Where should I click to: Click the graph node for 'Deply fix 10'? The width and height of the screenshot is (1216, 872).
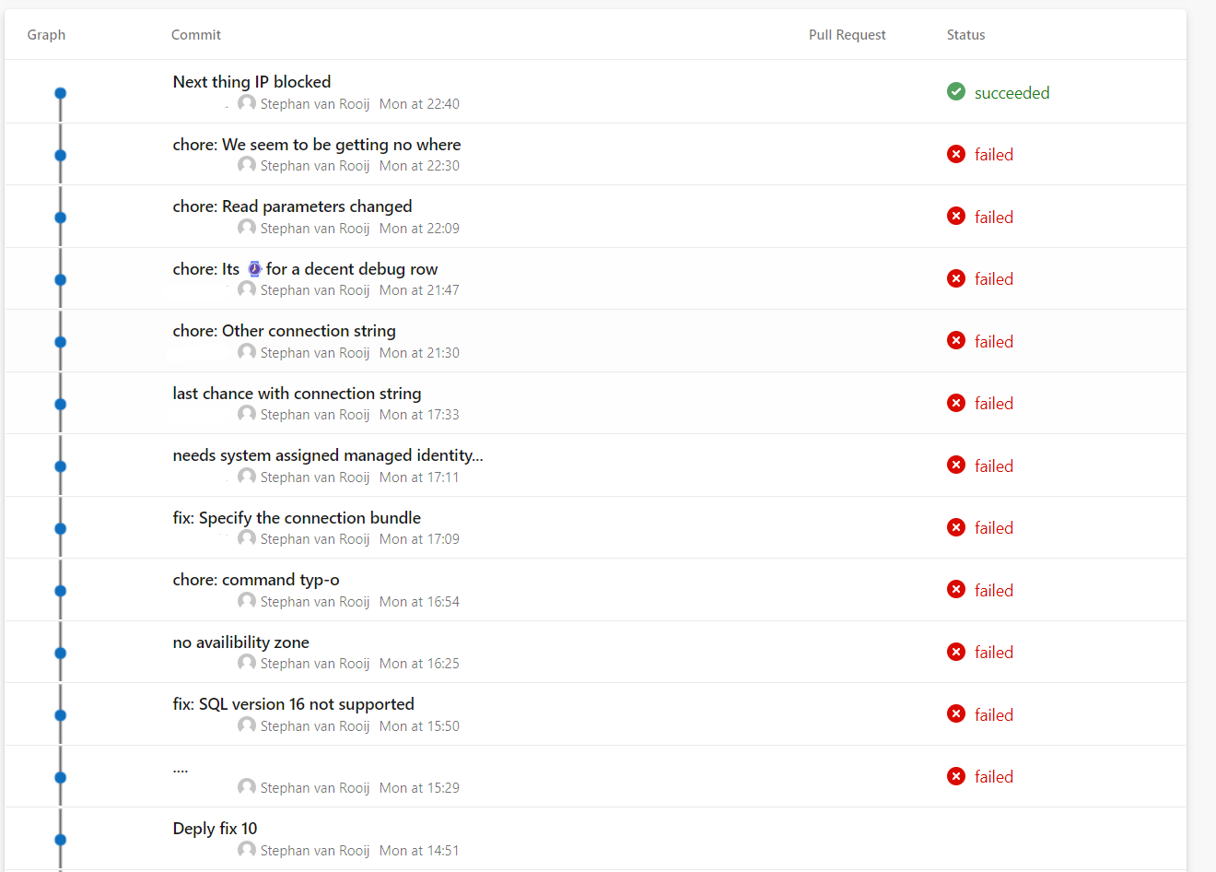61,840
